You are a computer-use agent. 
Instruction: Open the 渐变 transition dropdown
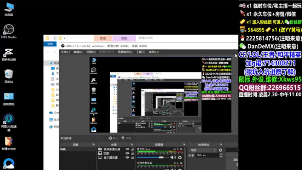click(203, 150)
